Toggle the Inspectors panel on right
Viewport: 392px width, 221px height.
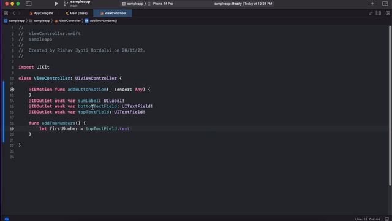click(385, 4)
